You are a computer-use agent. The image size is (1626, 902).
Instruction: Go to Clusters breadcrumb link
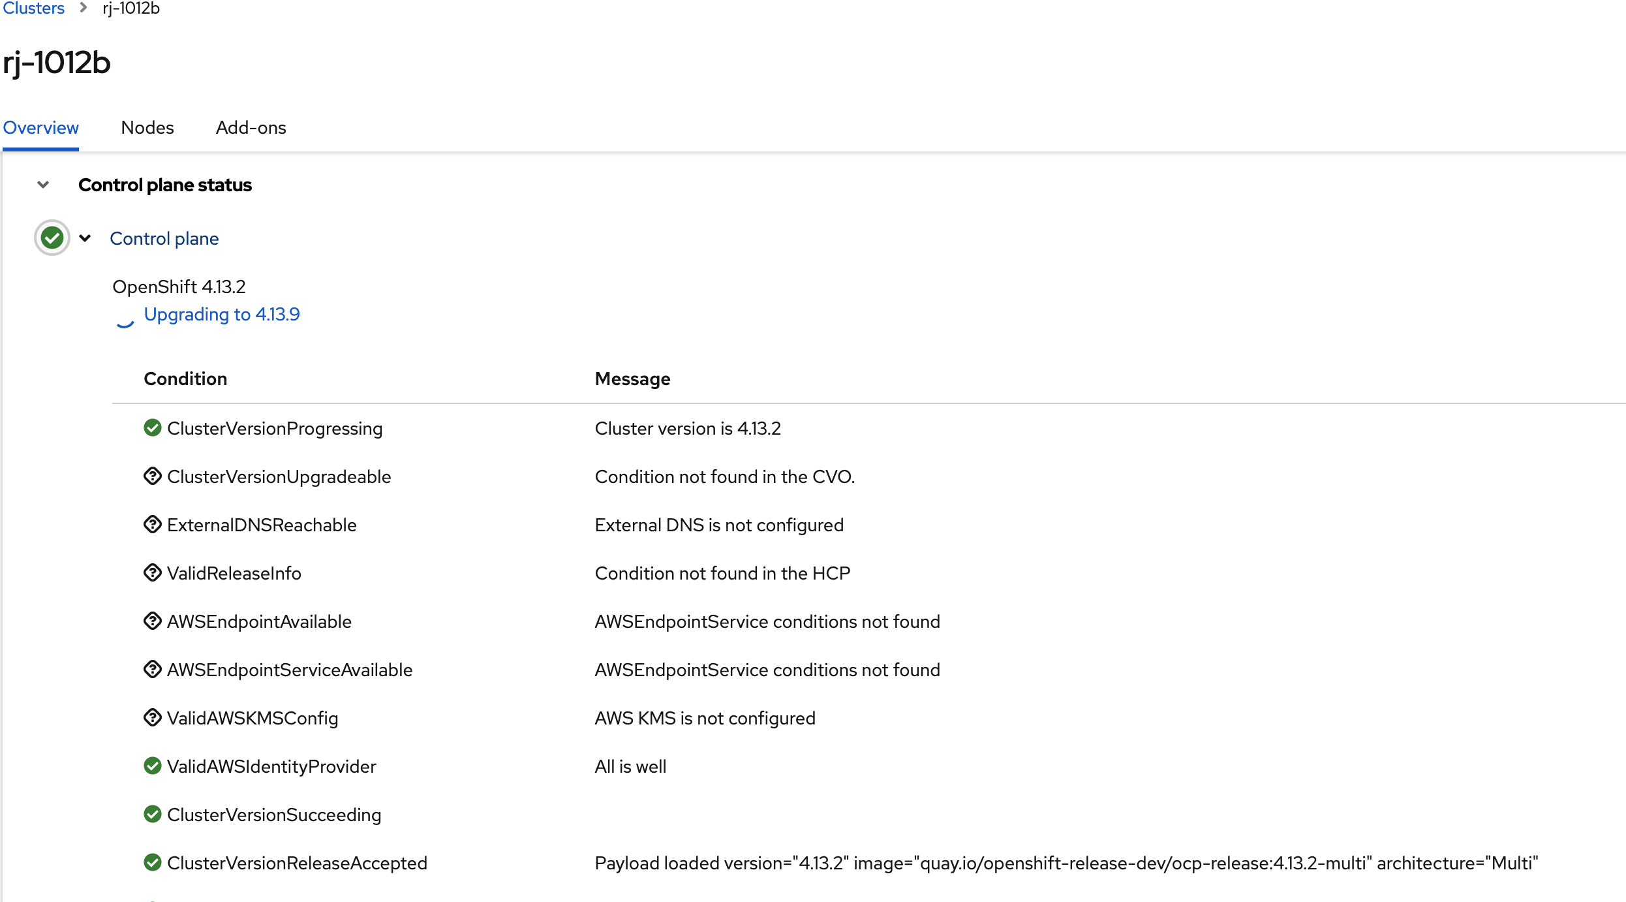[x=34, y=8]
